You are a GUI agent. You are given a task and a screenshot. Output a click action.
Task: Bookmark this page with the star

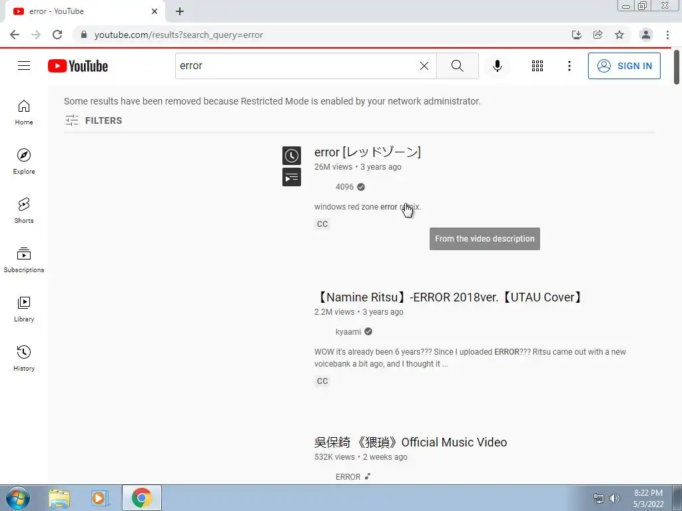pos(619,35)
